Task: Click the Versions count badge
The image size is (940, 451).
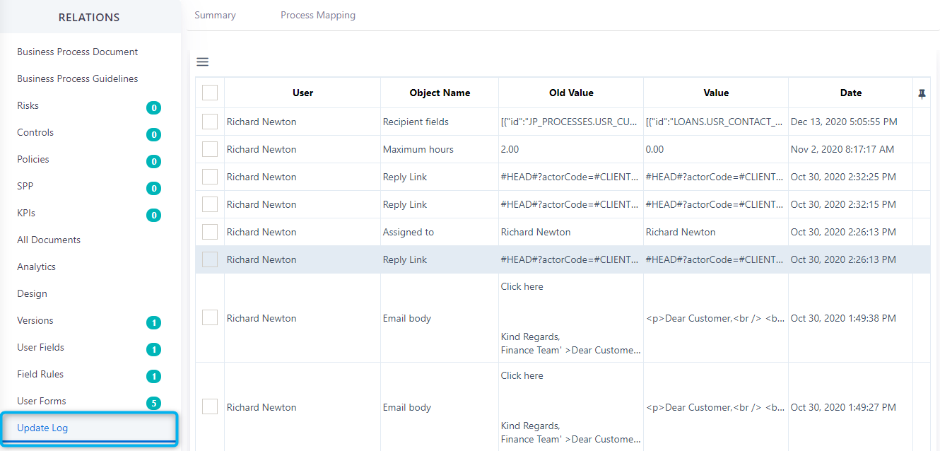Action: point(153,323)
